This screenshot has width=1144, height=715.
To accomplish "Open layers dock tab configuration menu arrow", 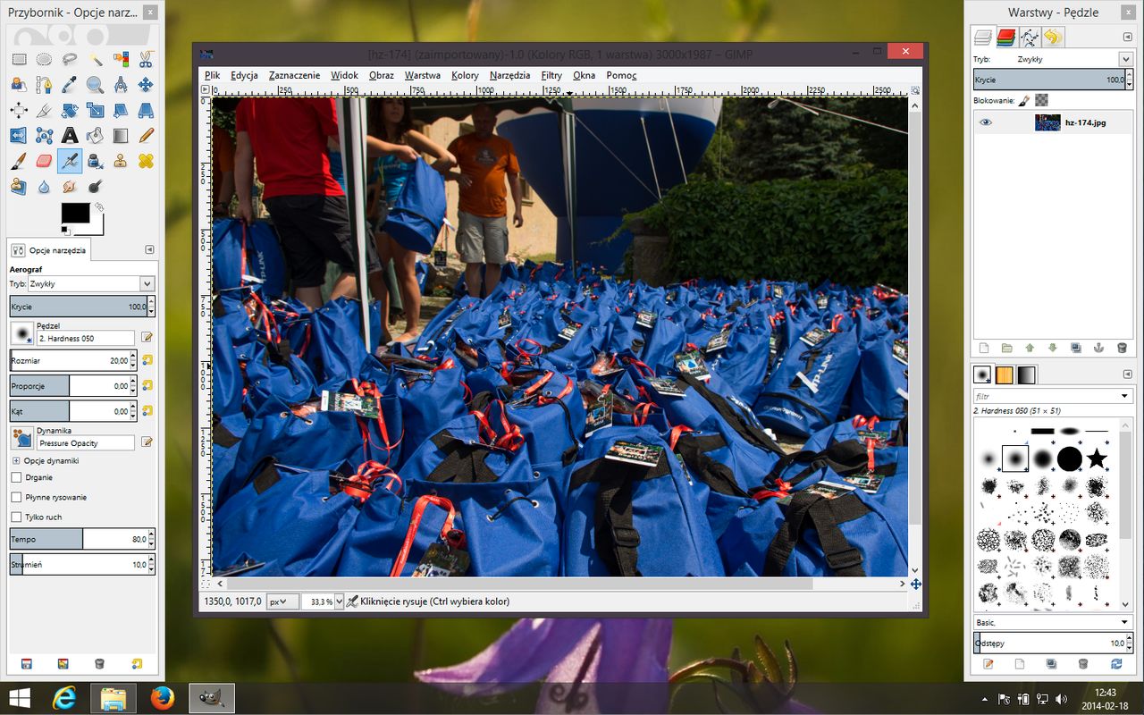I will click(x=1127, y=37).
